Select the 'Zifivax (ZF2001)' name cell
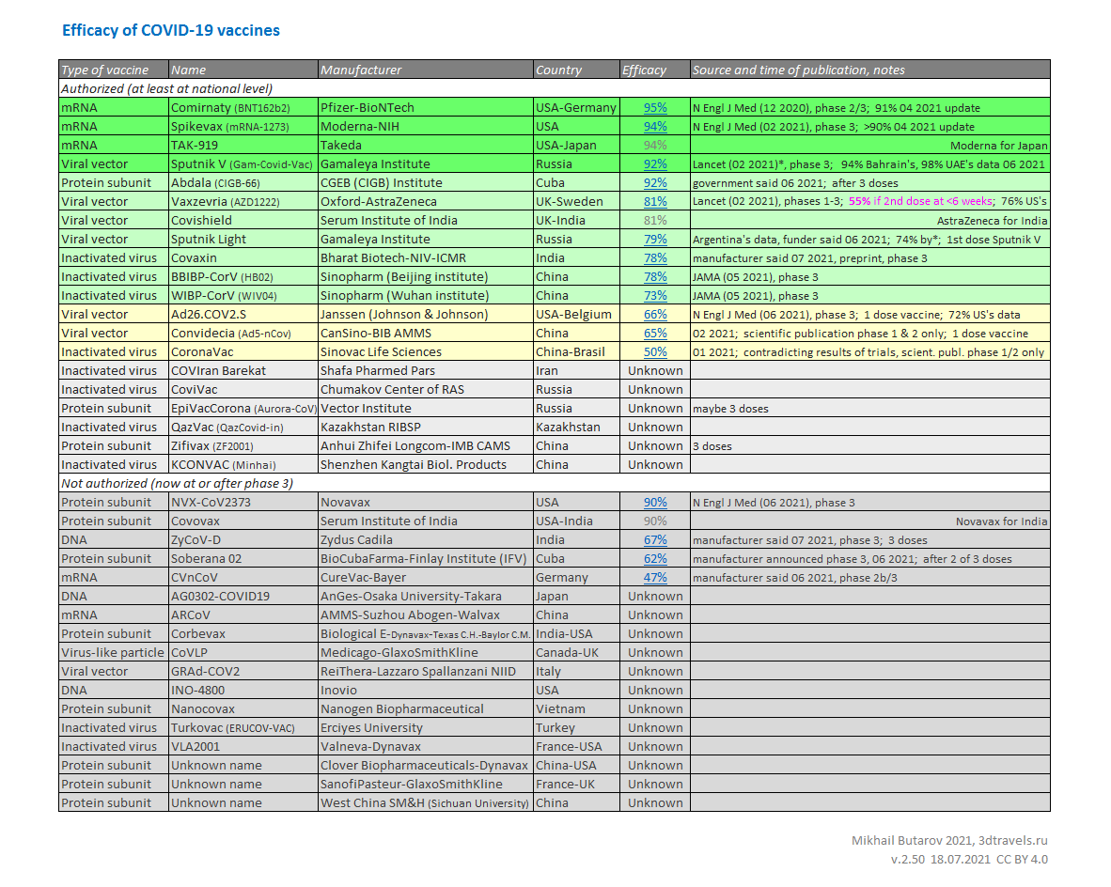The image size is (1111, 887). coord(243,445)
